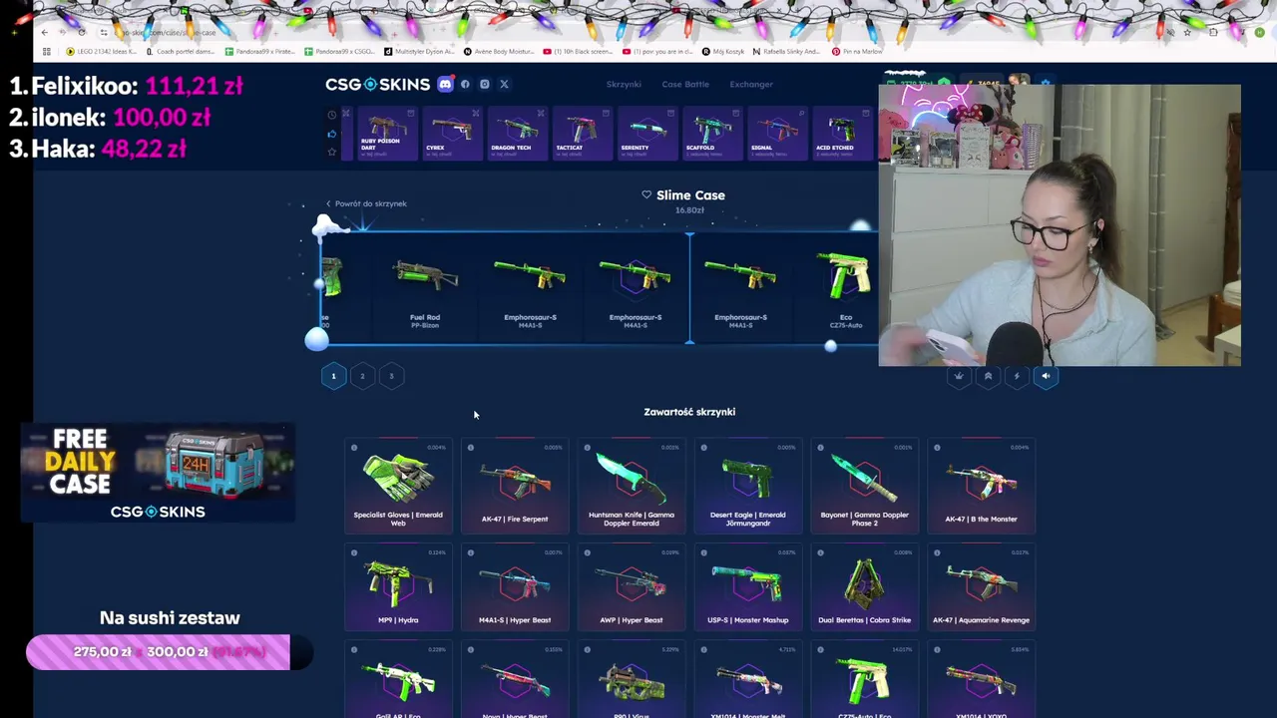Screen dimensions: 1277x718
Task: Open info icon on Huntsman Knife card
Action: pyautogui.click(x=588, y=448)
